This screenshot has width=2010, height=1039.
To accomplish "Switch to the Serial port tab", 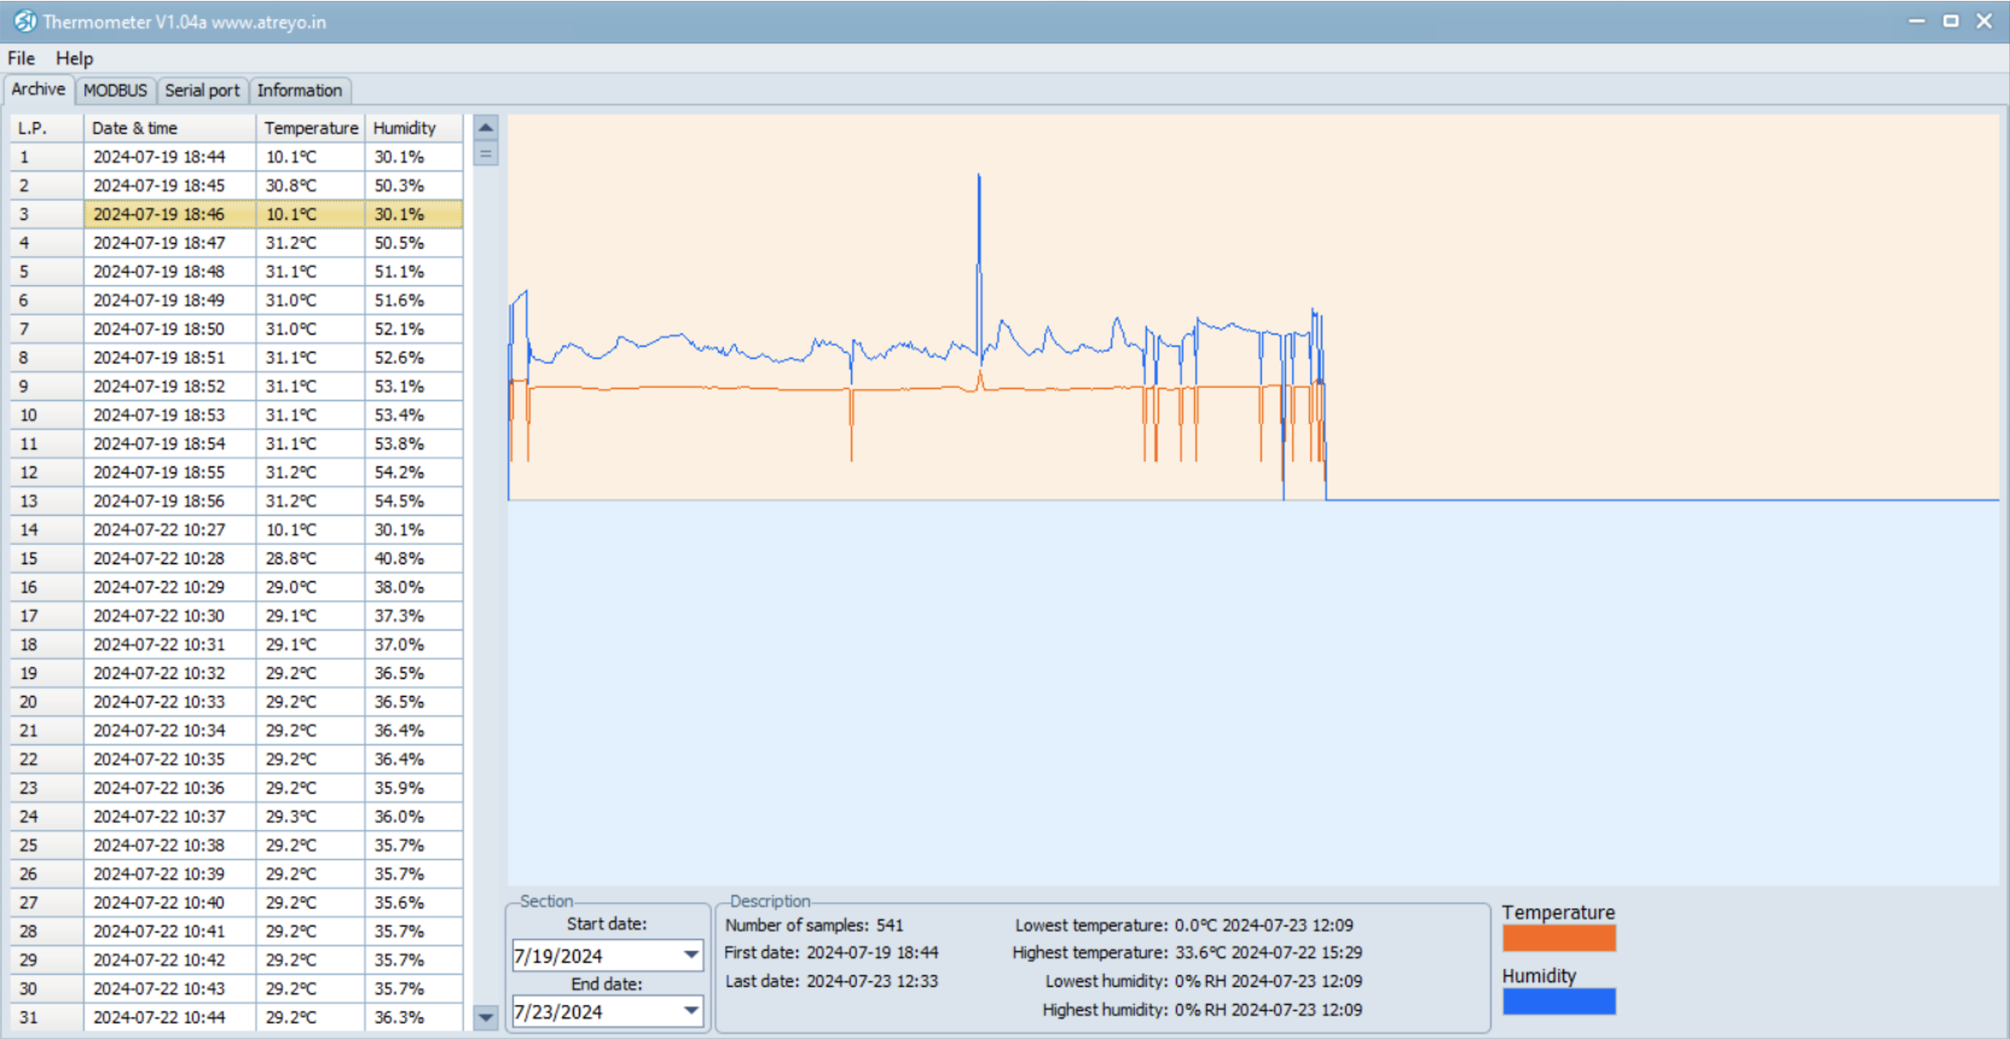I will tap(202, 91).
